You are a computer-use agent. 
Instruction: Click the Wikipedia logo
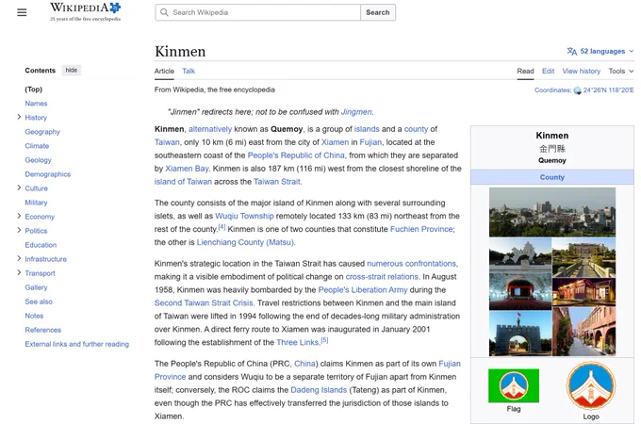pos(85,12)
